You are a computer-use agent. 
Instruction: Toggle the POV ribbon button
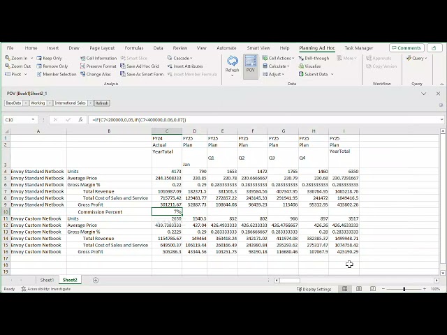tap(251, 66)
